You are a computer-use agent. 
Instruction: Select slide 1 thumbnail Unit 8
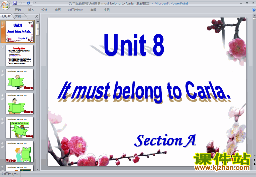[x=19, y=31]
